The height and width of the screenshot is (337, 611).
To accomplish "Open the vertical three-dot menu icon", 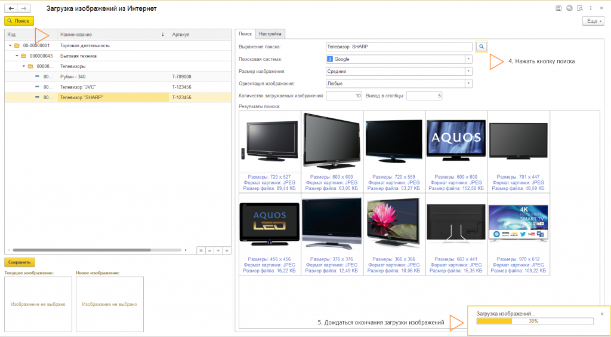I will pos(590,8).
